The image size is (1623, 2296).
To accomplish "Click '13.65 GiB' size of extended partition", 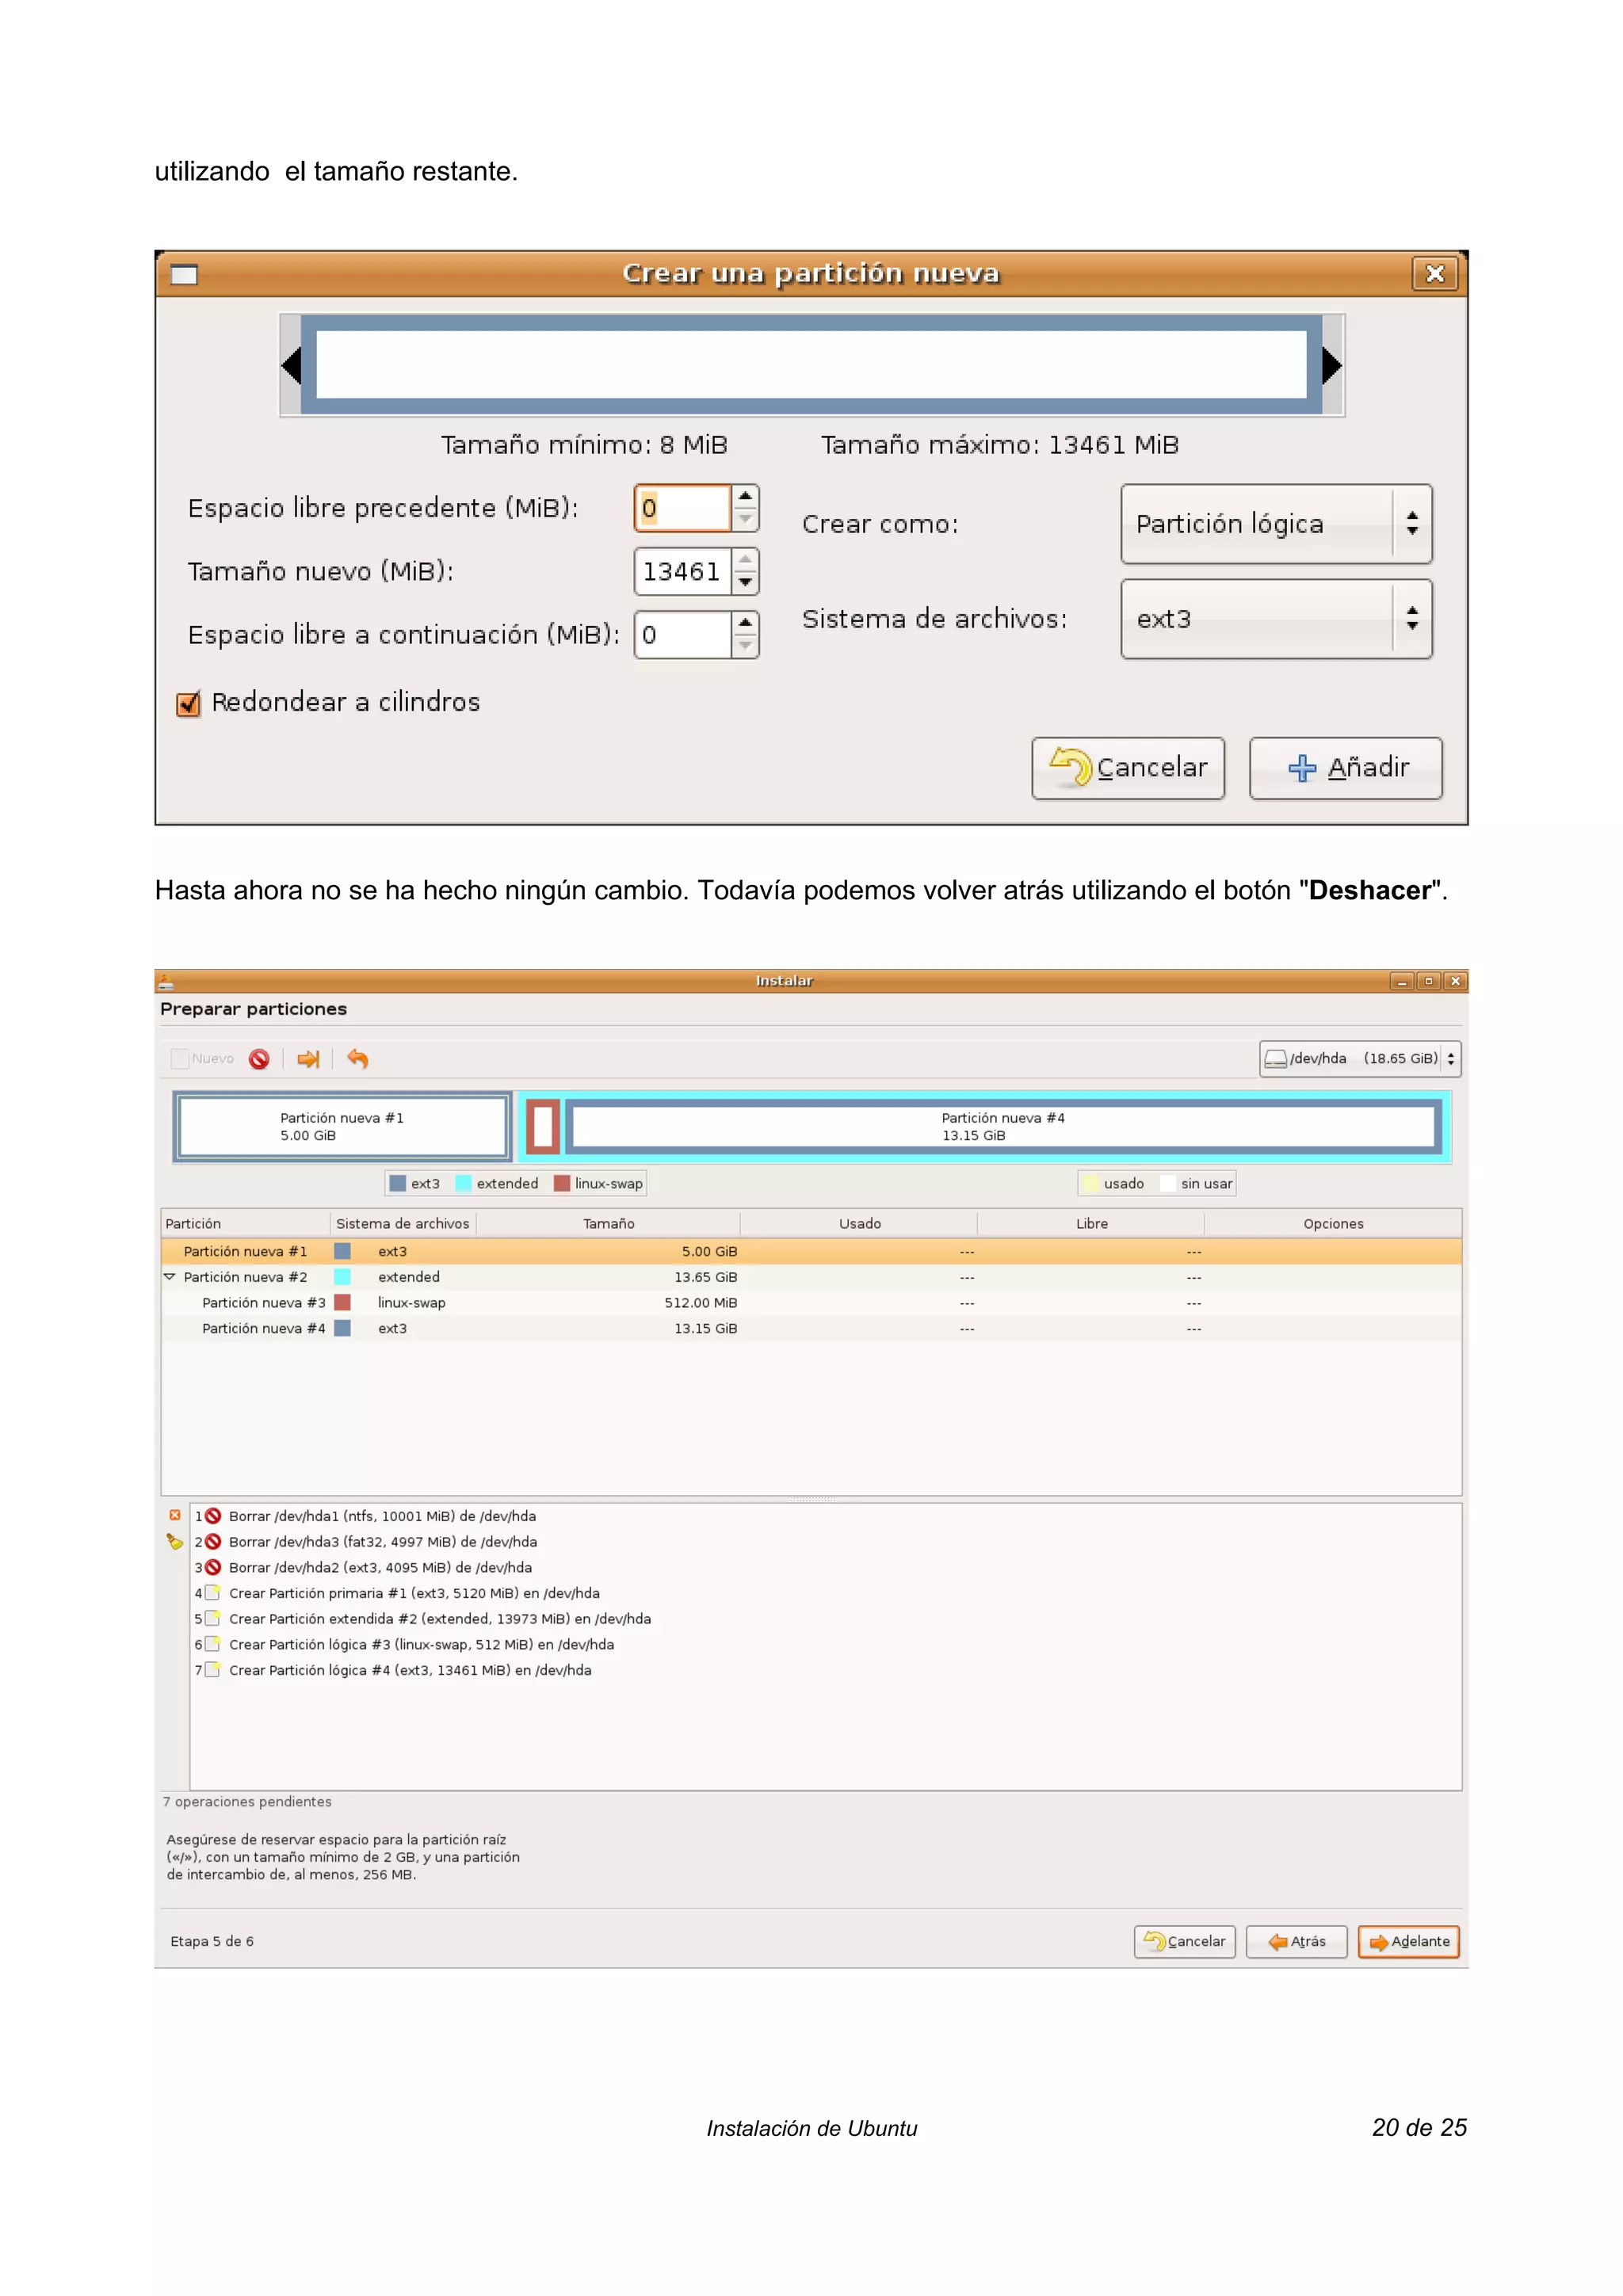I will click(x=705, y=1278).
